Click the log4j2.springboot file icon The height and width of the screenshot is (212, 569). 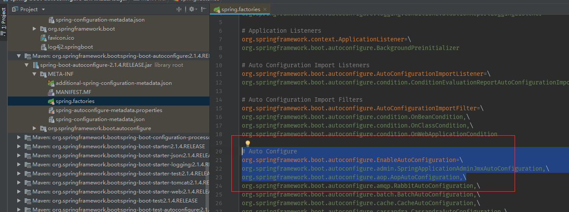(44, 47)
